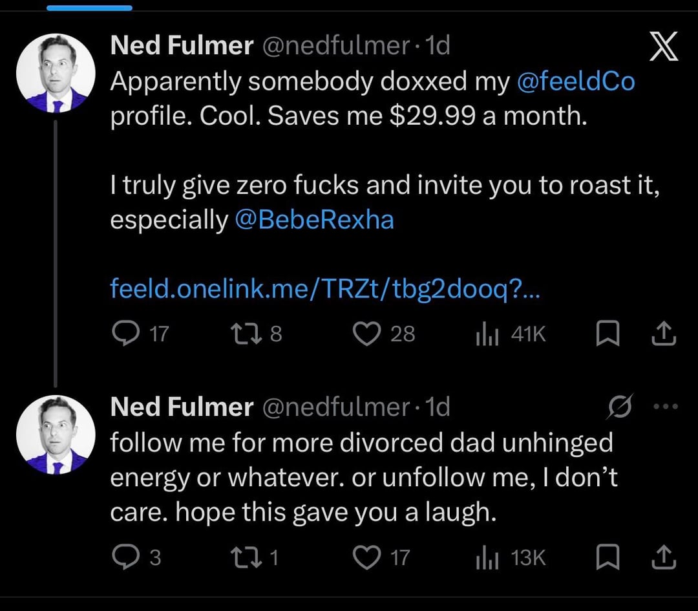Click the first tweet's profile avatar
This screenshot has height=611, width=698.
click(56, 73)
